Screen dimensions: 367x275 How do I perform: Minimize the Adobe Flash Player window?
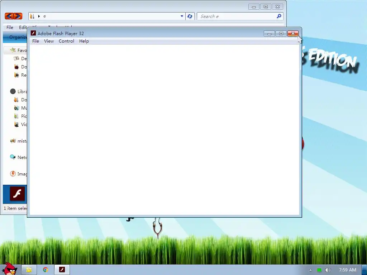269,34
